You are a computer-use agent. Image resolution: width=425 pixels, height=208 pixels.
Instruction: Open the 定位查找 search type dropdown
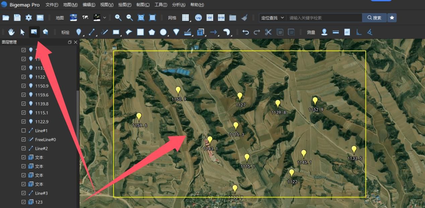click(x=273, y=18)
